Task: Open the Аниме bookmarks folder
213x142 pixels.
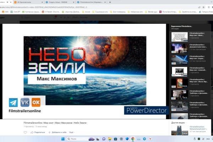Action: pos(86,12)
